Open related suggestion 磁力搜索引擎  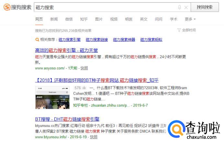[70, 40]
